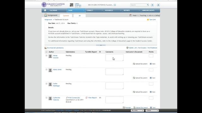The height and width of the screenshot is (113, 202).
Task: Click the Assignment breadcrumb link
Action: pos(48,19)
